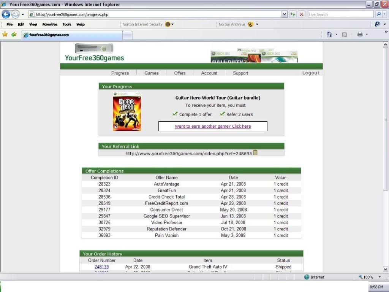Open the Edit menu
This screenshot has height=292, width=389.
point(21,24)
